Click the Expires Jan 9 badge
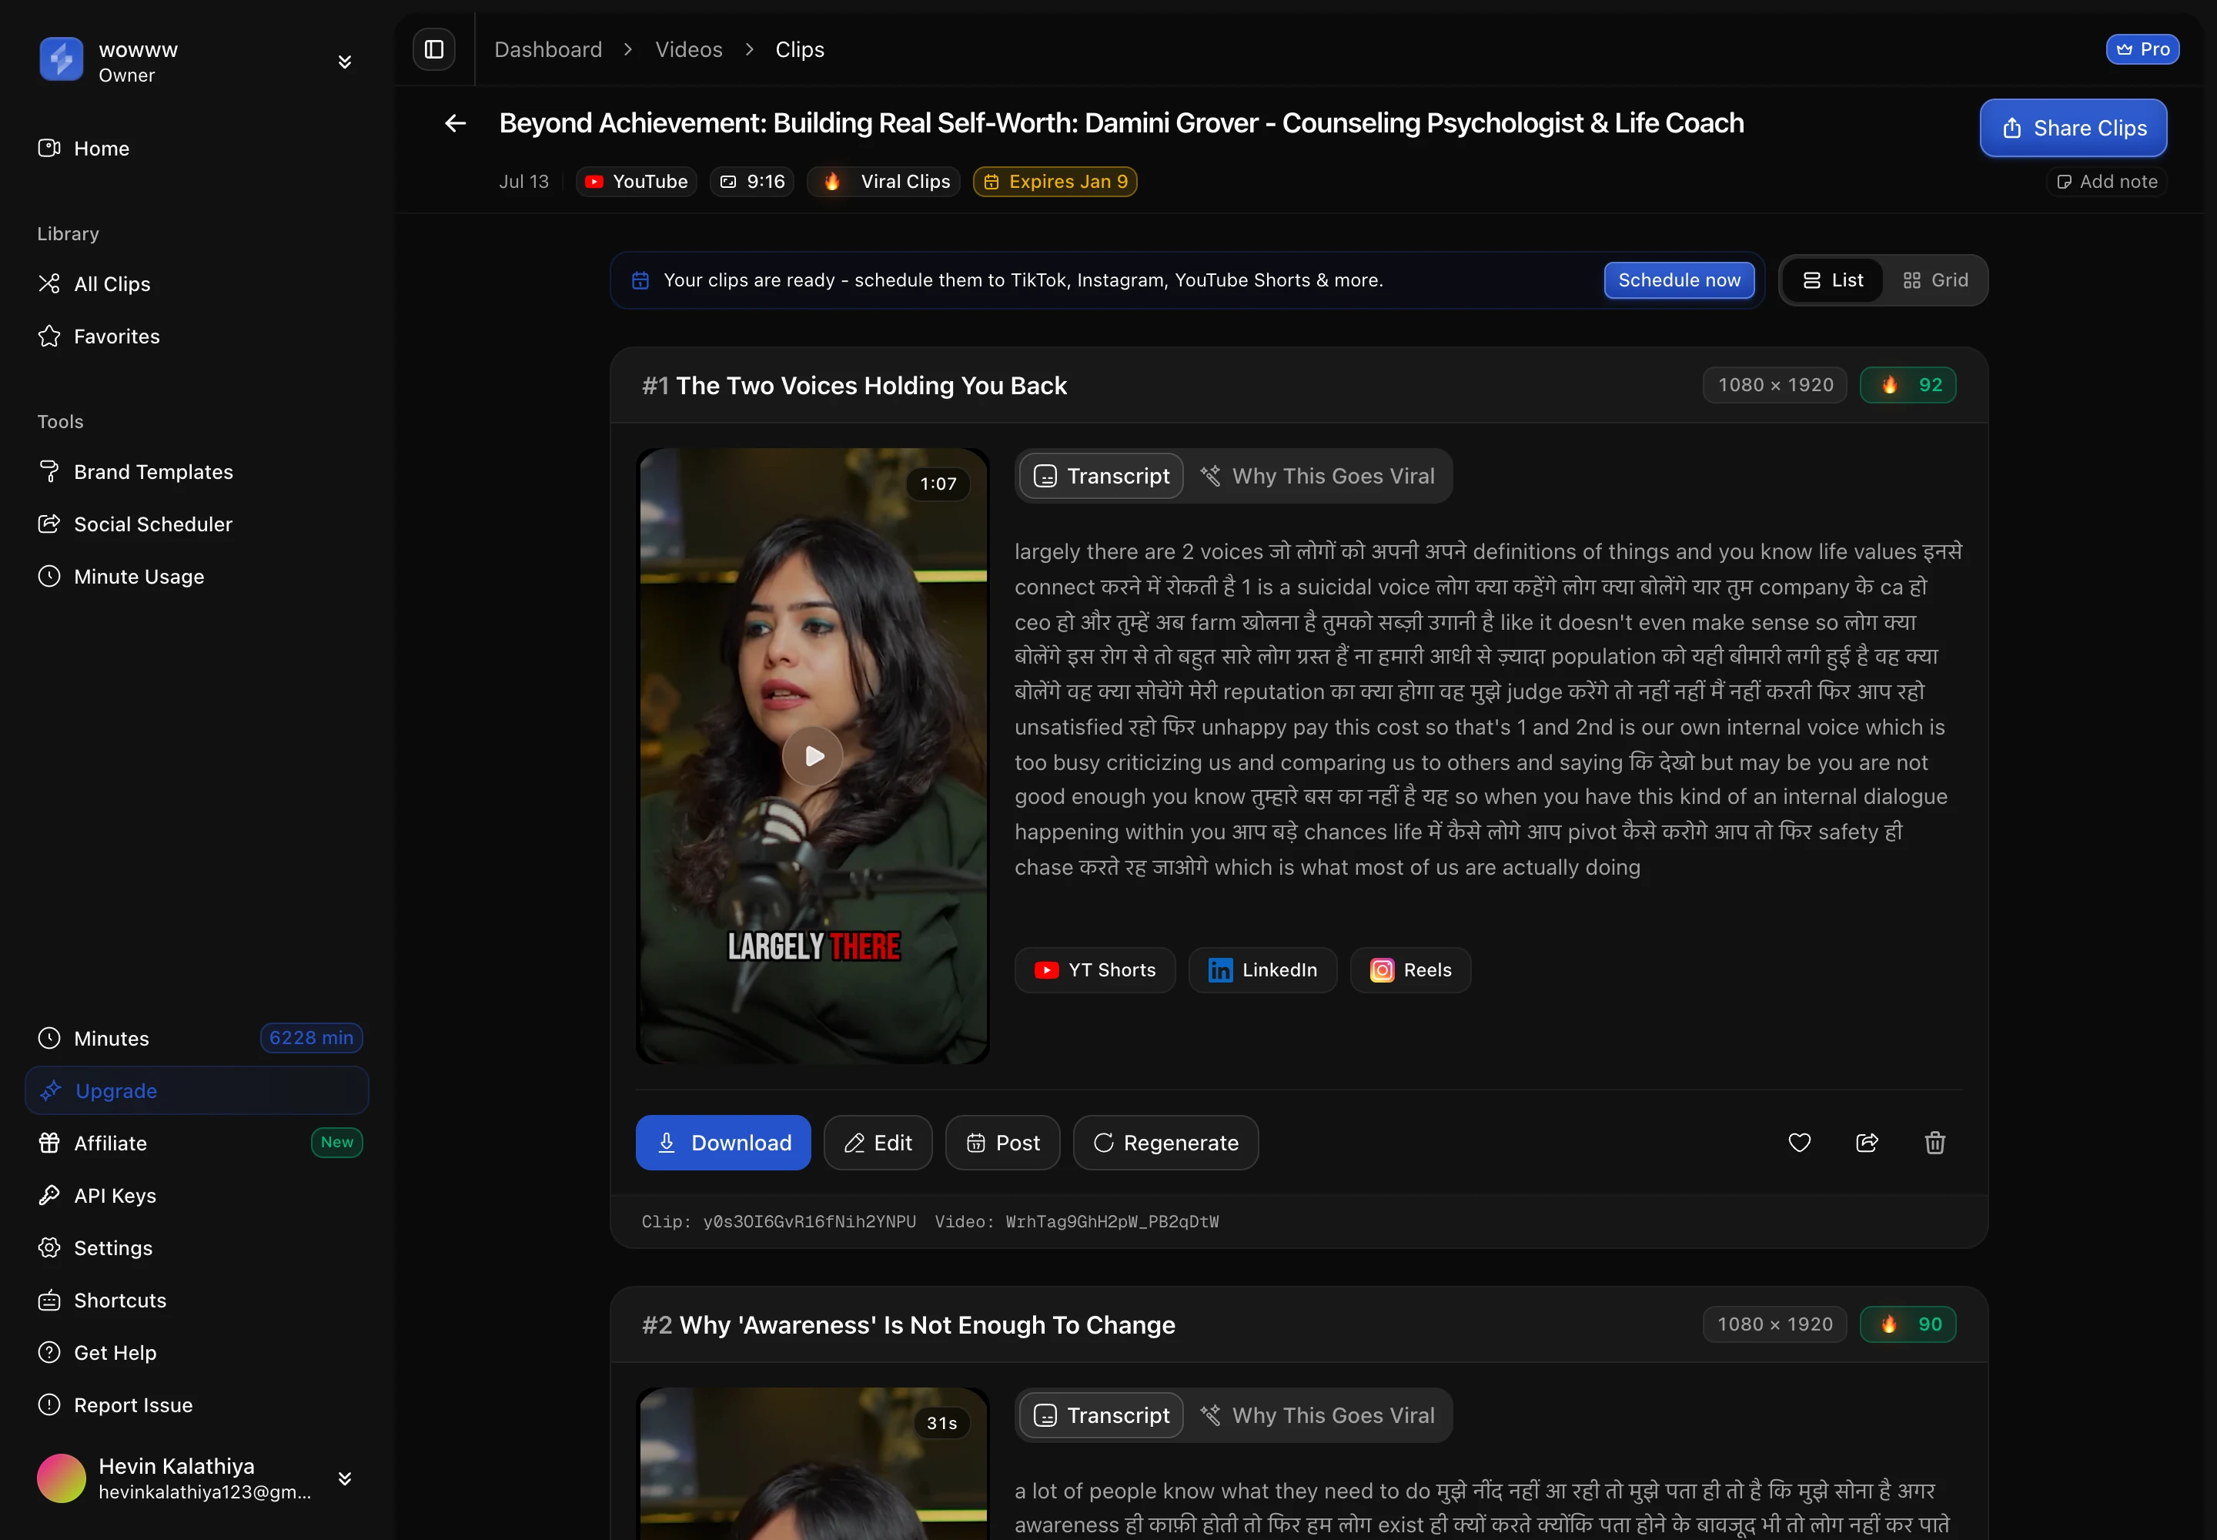 (1055, 182)
